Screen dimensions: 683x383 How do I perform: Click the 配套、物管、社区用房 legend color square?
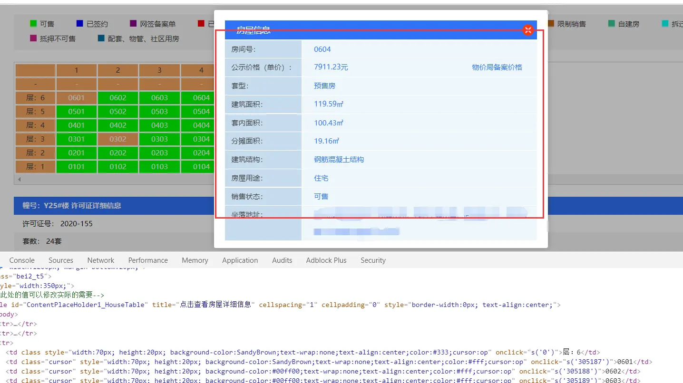(101, 38)
